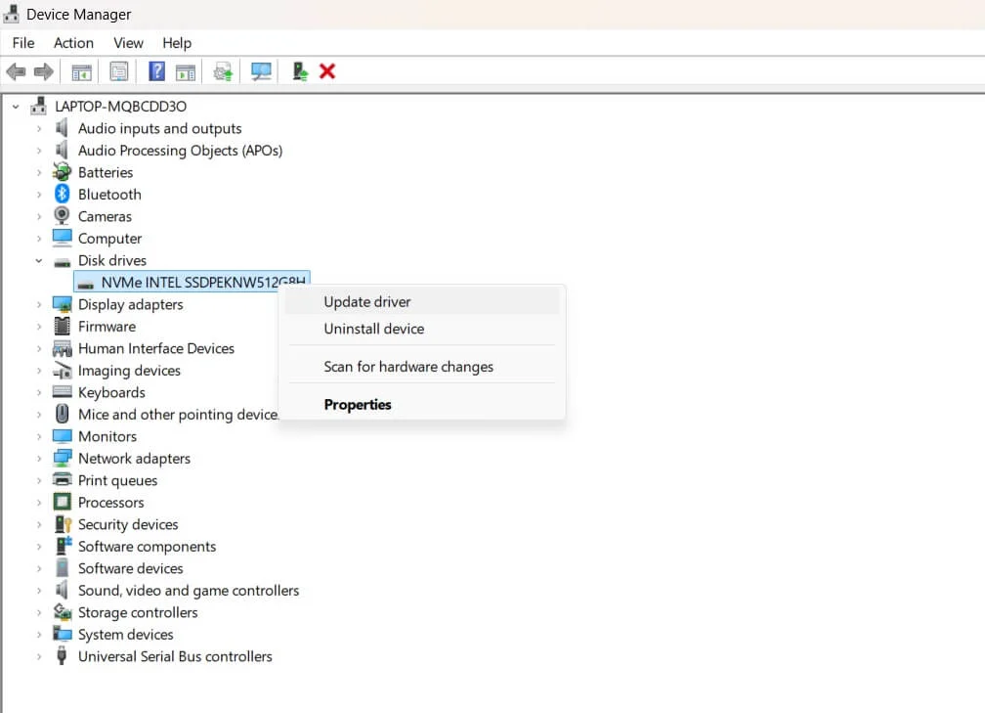Click the Properties toolbar icon
This screenshot has height=713, width=985.
coord(119,71)
